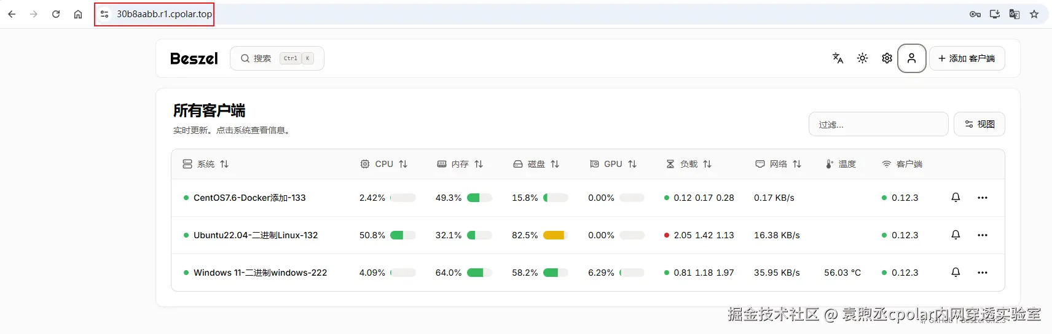Click Ubuntu22.04 CPU value 50.8%
1052x334 pixels.
(372, 235)
